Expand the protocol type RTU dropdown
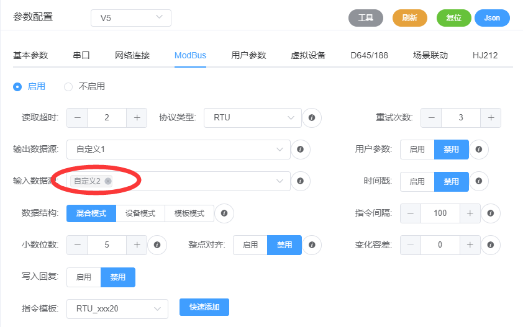This screenshot has width=523, height=327. coord(252,117)
